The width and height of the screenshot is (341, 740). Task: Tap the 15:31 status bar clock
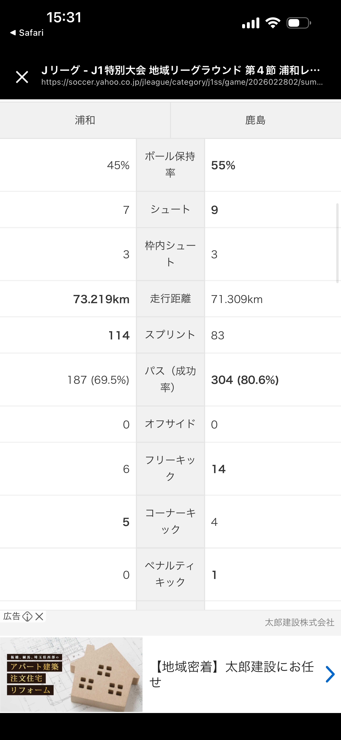[64, 17]
